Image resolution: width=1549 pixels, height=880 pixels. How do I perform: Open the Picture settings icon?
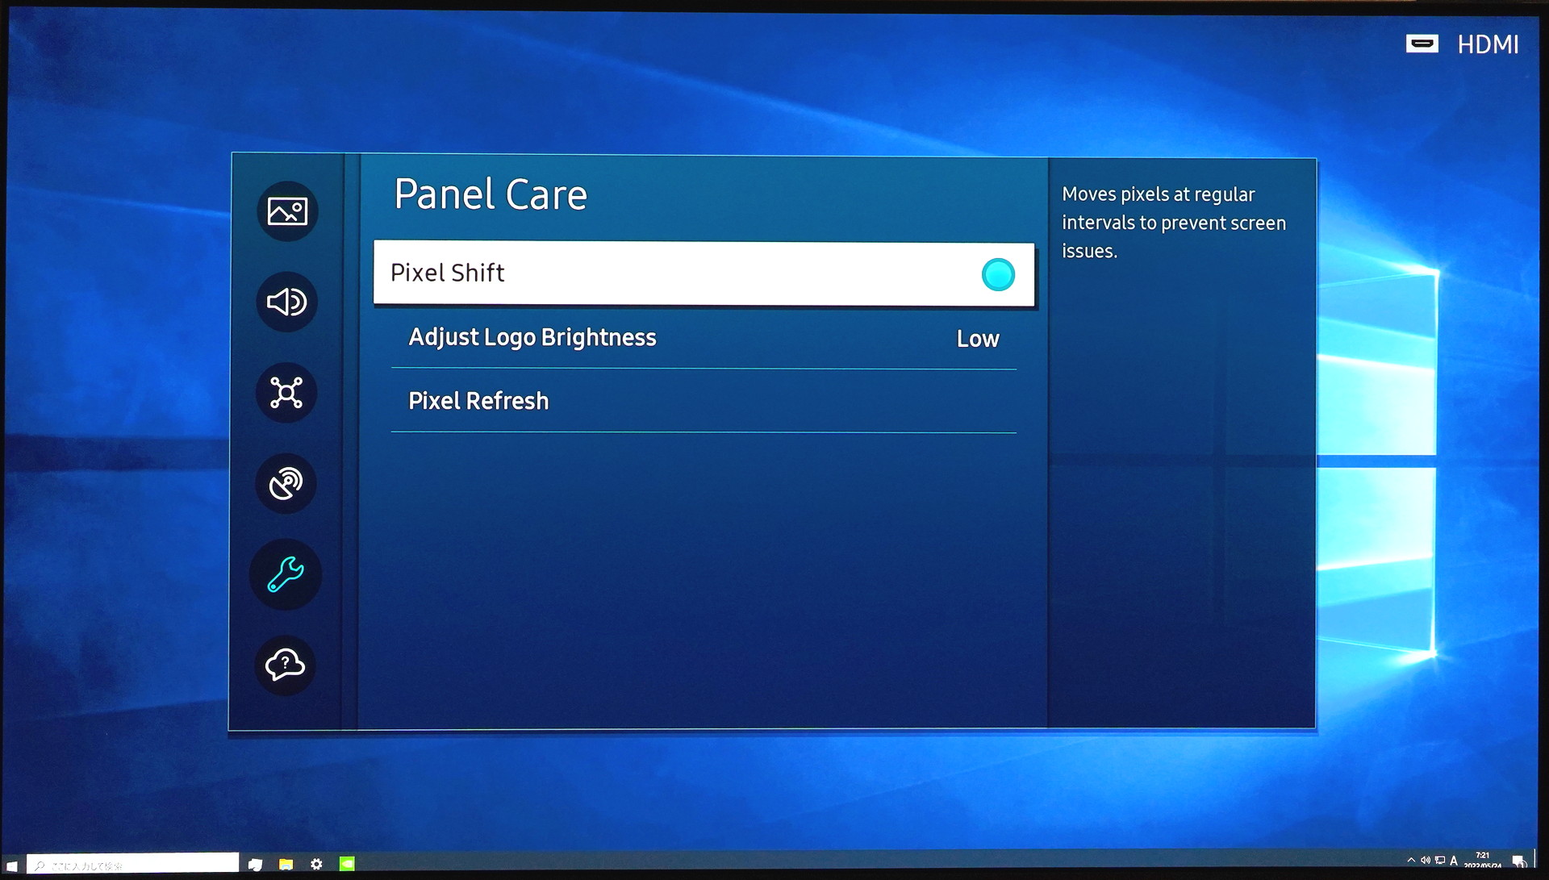click(x=287, y=211)
